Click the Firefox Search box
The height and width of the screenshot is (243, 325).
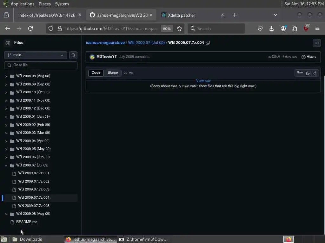click(216, 28)
